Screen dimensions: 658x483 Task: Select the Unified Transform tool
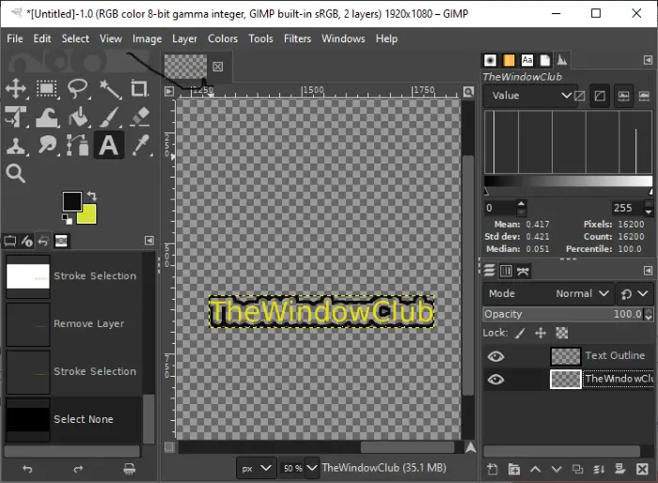(x=16, y=117)
